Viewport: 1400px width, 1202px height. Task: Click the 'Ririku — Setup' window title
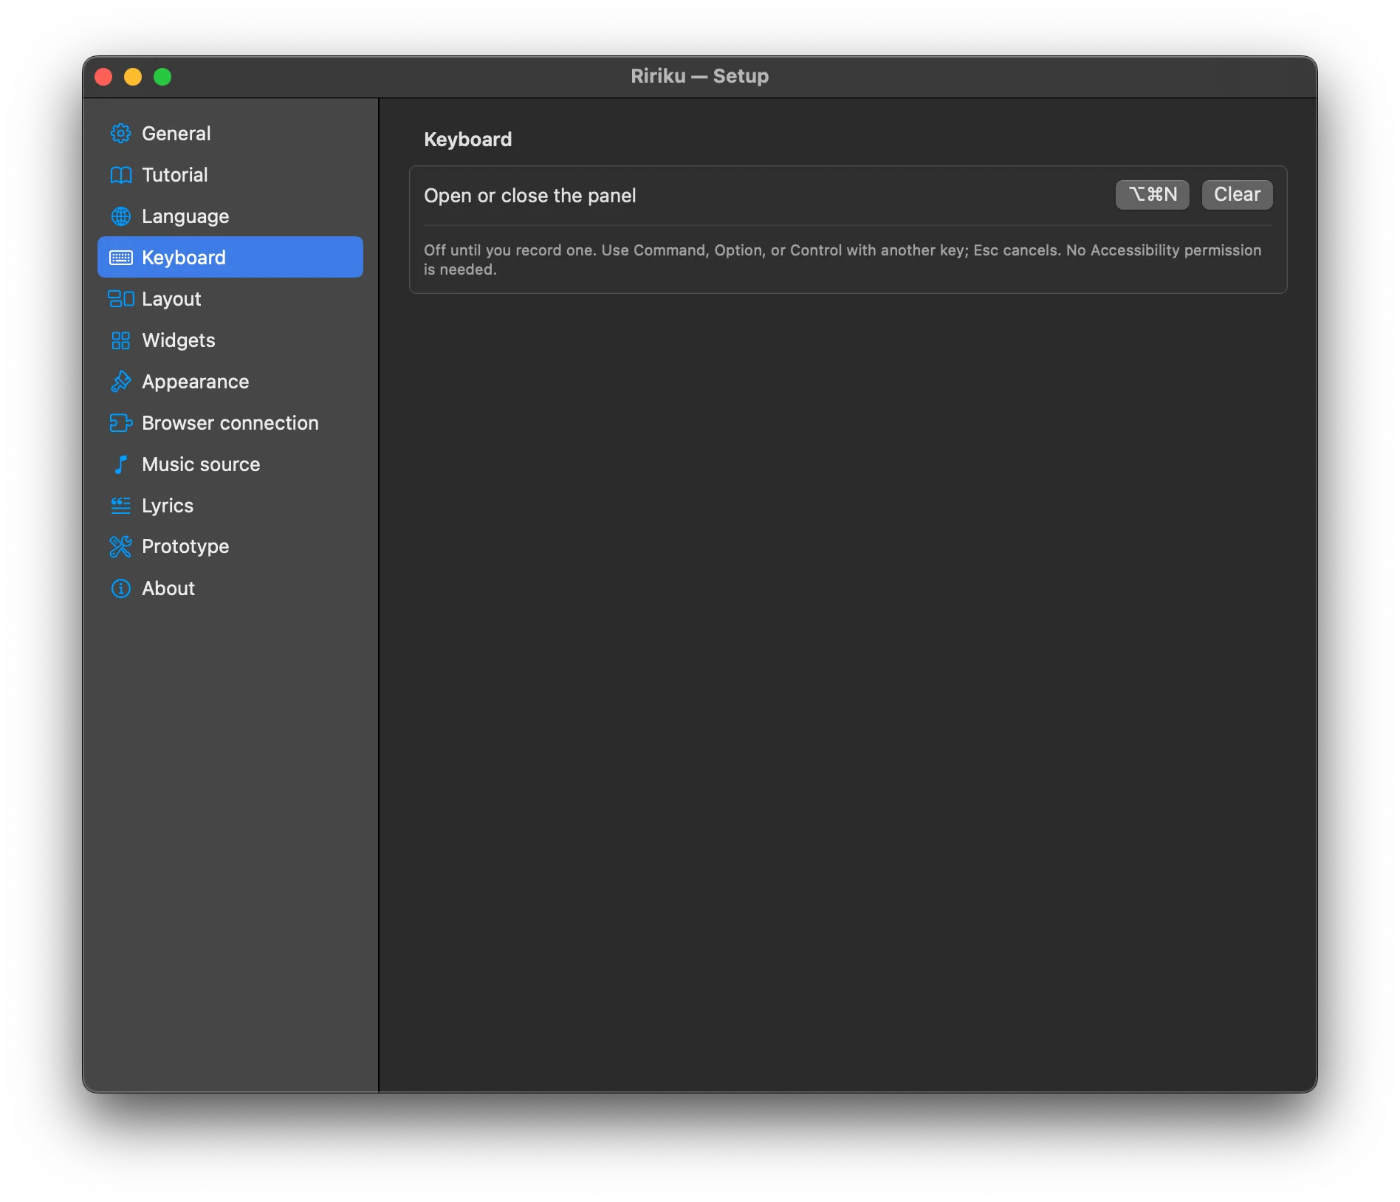[699, 76]
